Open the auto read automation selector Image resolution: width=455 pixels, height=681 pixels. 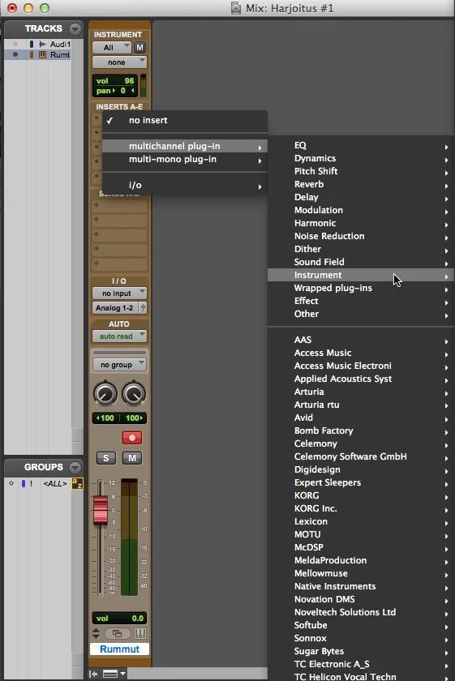click(x=119, y=336)
